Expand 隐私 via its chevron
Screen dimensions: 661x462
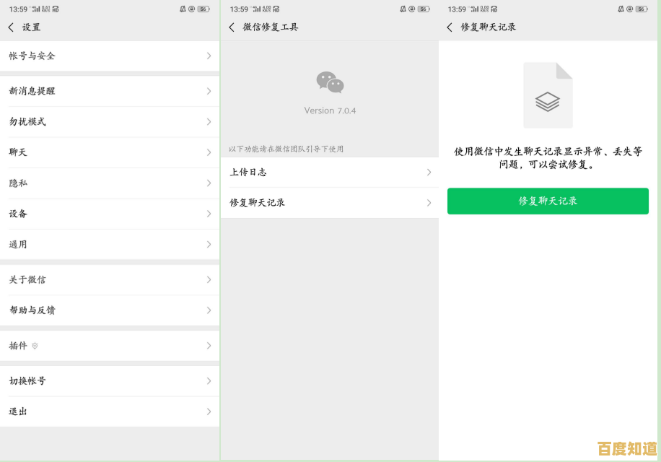click(x=208, y=183)
